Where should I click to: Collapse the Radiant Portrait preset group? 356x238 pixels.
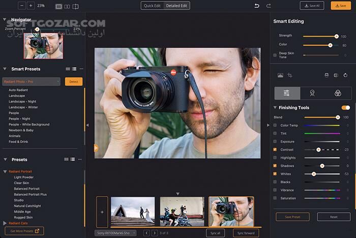(x=5, y=171)
